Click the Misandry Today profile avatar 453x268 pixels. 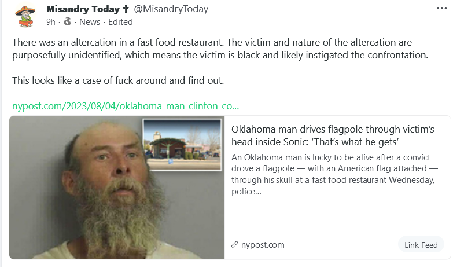(x=25, y=16)
